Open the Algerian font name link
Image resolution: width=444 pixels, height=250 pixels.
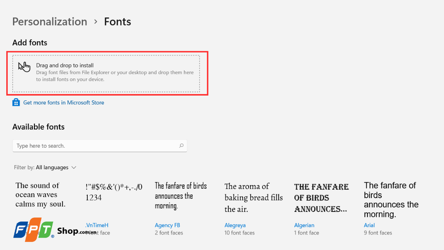coord(304,225)
